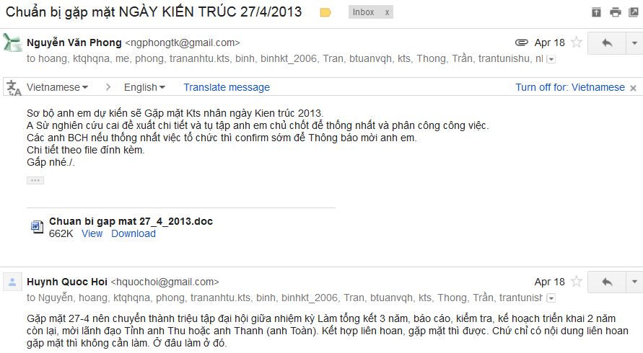Reply to Nguyễn Văn Phong's message
The width and height of the screenshot is (643, 353).
pyautogui.click(x=607, y=43)
